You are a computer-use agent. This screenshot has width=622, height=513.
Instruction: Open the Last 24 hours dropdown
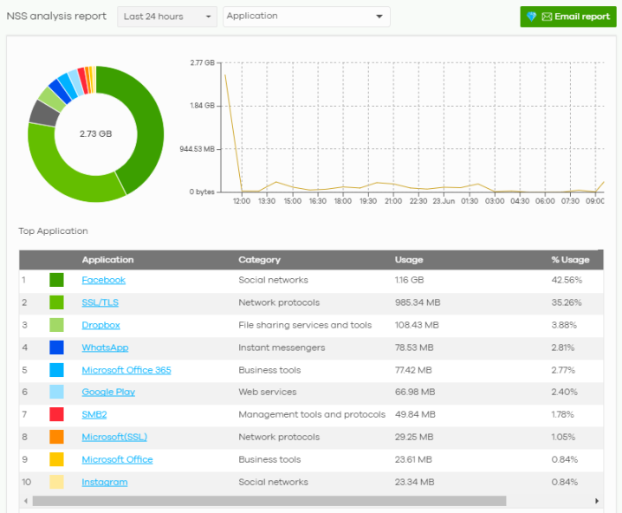(x=167, y=16)
